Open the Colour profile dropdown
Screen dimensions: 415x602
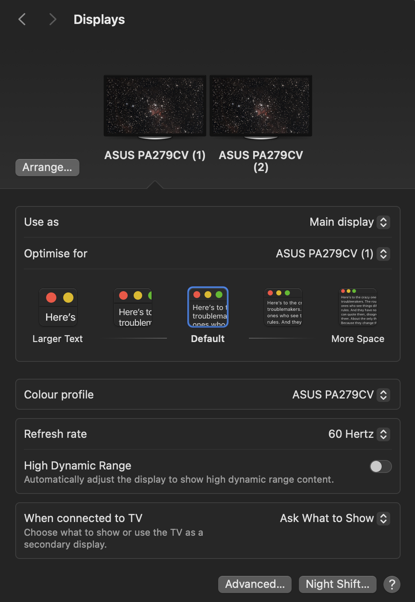click(x=341, y=395)
